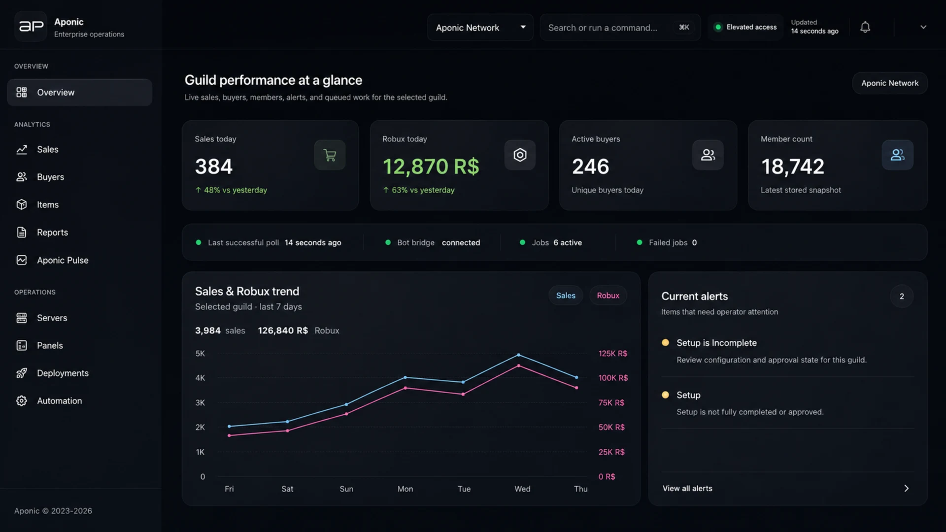Click the Deployments rocket icon
The height and width of the screenshot is (532, 946).
(x=22, y=373)
